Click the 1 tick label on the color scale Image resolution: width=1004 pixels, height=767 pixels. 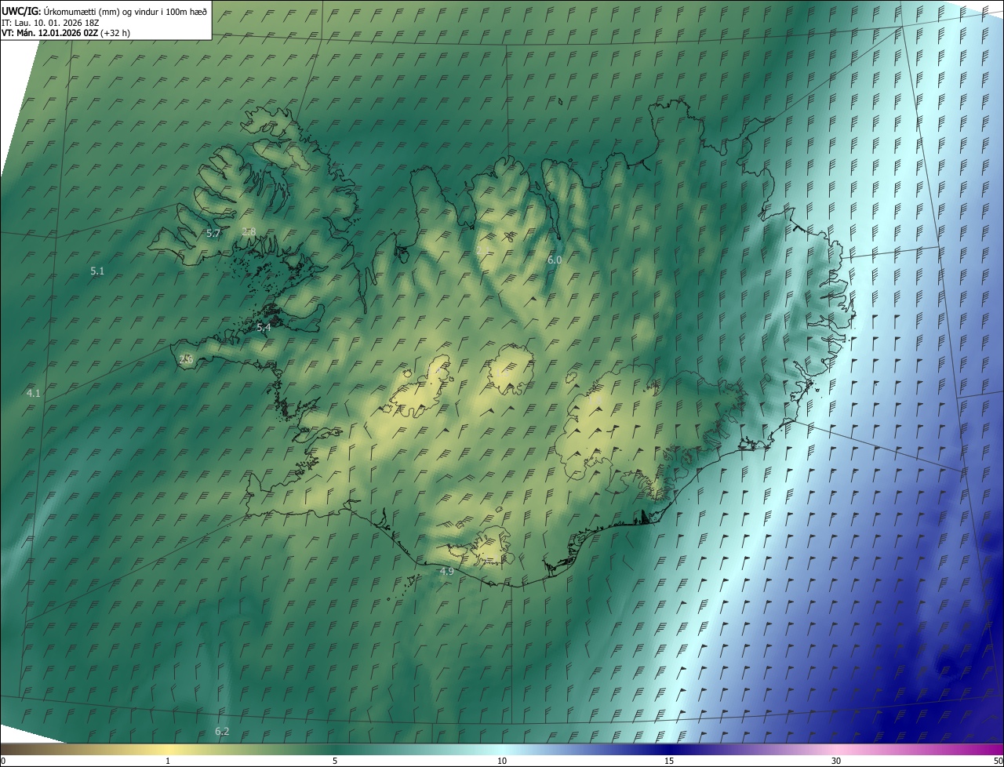[168, 761]
